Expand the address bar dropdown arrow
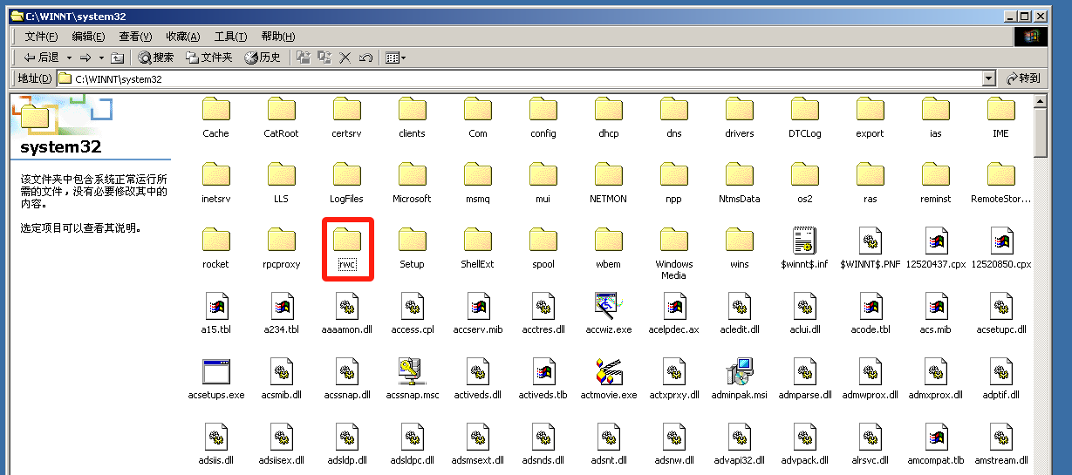The width and height of the screenshot is (1072, 475). [x=988, y=78]
